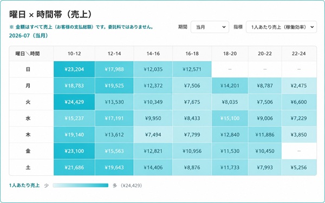Click the ¥7,229 cell
Screen dimensions: 325x203
pos(299,118)
